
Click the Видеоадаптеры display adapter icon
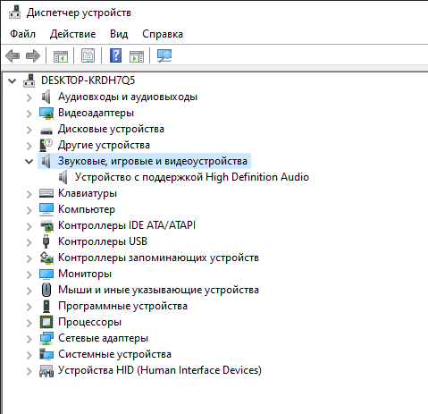46,113
